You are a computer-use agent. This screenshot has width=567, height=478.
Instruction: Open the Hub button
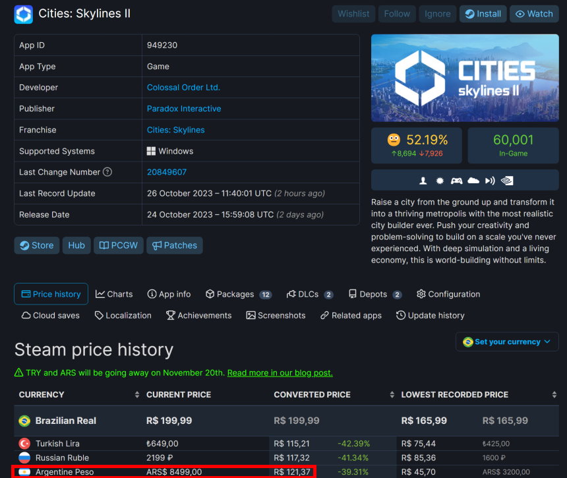[76, 245]
